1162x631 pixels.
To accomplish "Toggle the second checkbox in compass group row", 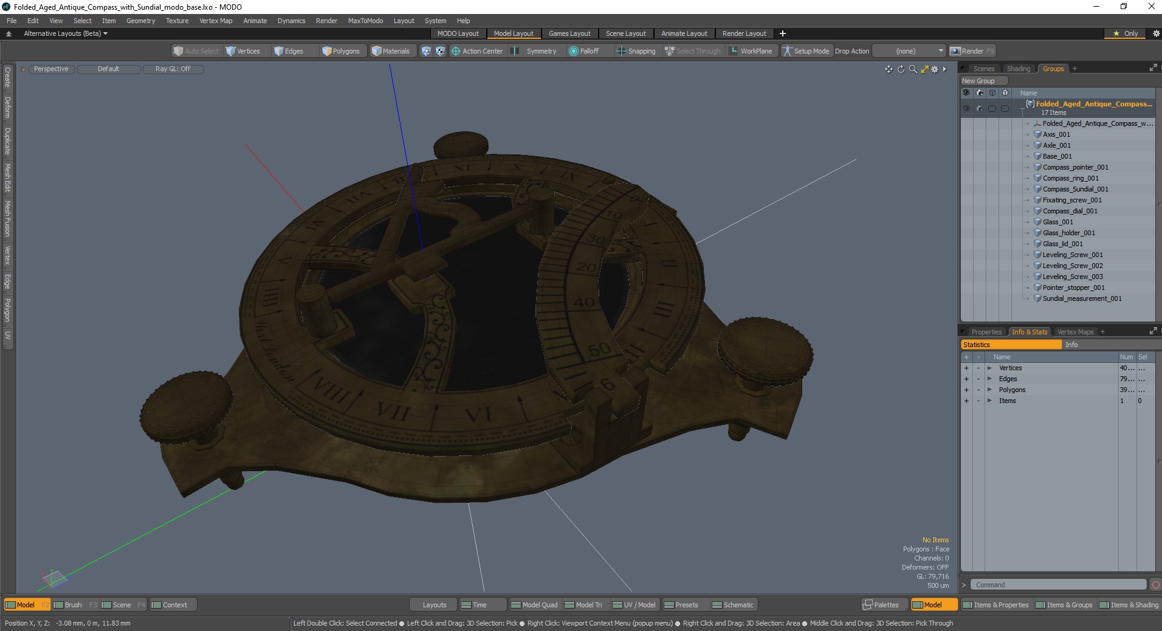I will 1005,108.
